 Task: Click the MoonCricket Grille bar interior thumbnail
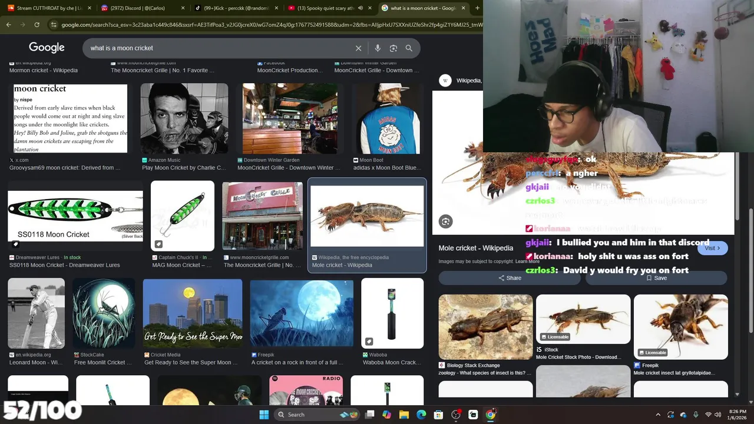[290, 118]
